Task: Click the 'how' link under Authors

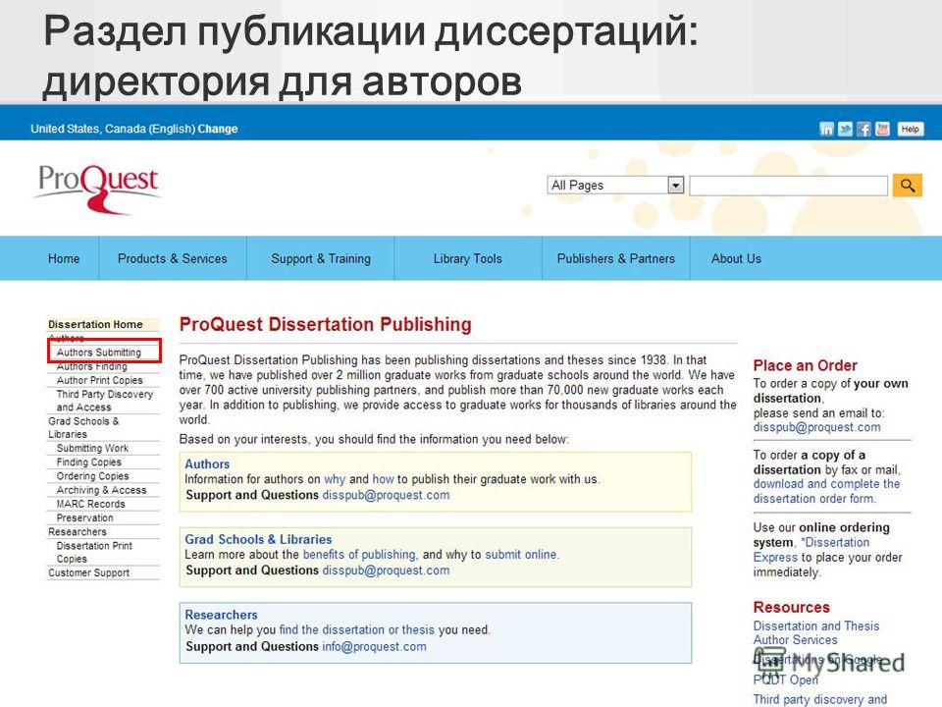Action: coord(384,479)
